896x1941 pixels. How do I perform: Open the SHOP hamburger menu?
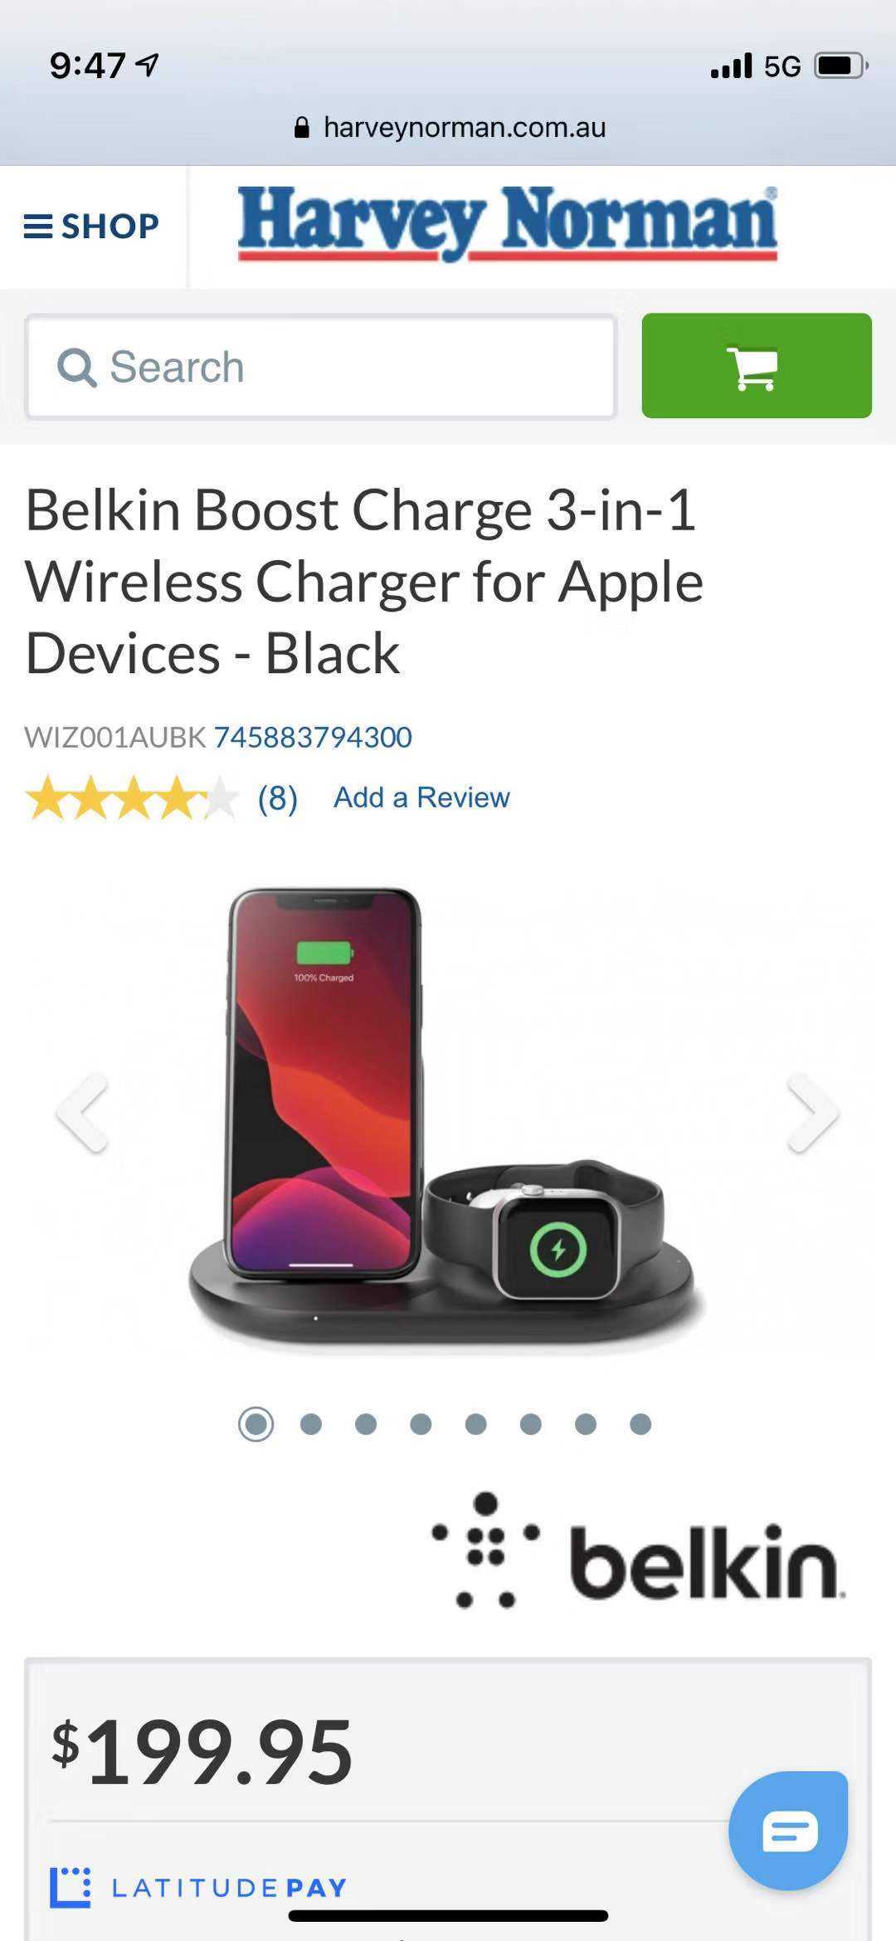pyautogui.click(x=91, y=226)
